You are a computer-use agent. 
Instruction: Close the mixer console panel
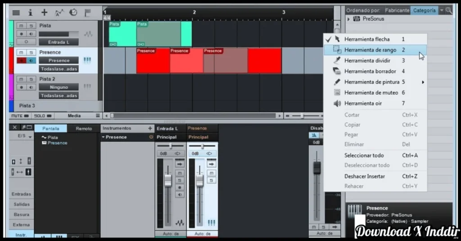tap(15, 127)
